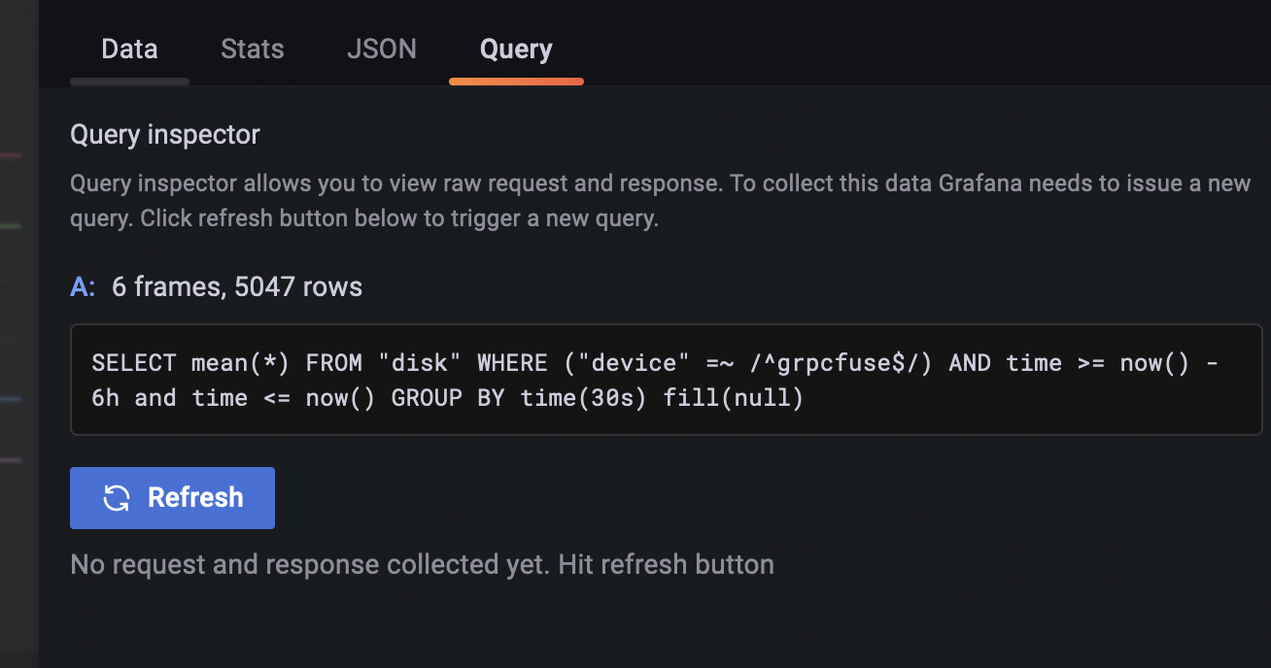Click the 'No request and response collected yet' message
The image size is (1271, 668).
coord(422,564)
